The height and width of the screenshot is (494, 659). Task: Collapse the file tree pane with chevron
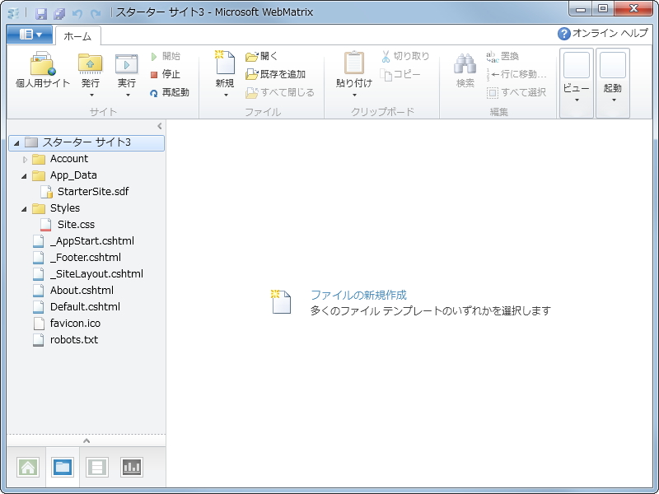[159, 126]
